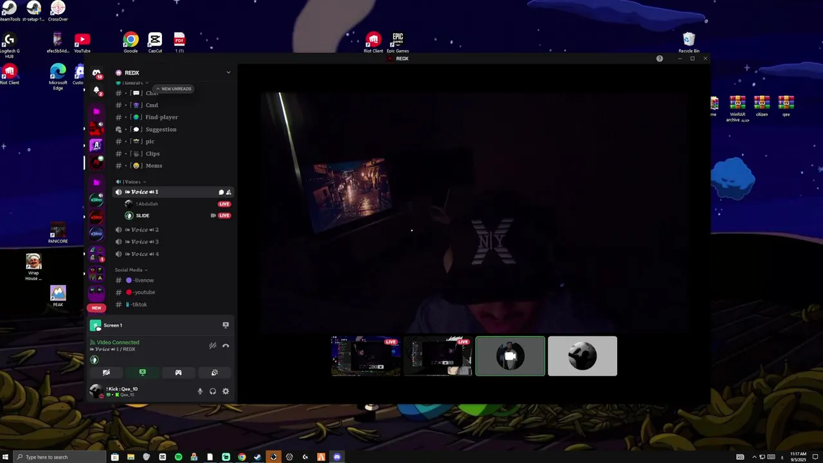Deafen audio with headphones icon
Image resolution: width=823 pixels, height=463 pixels.
[213, 392]
